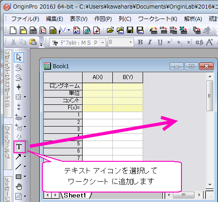Create a new workbook from toolbar
The height and width of the screenshot is (202, 218).
tap(33, 30)
